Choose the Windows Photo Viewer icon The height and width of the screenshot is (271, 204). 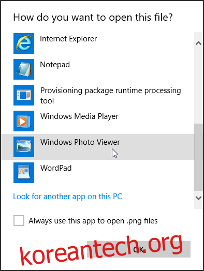coord(24,147)
